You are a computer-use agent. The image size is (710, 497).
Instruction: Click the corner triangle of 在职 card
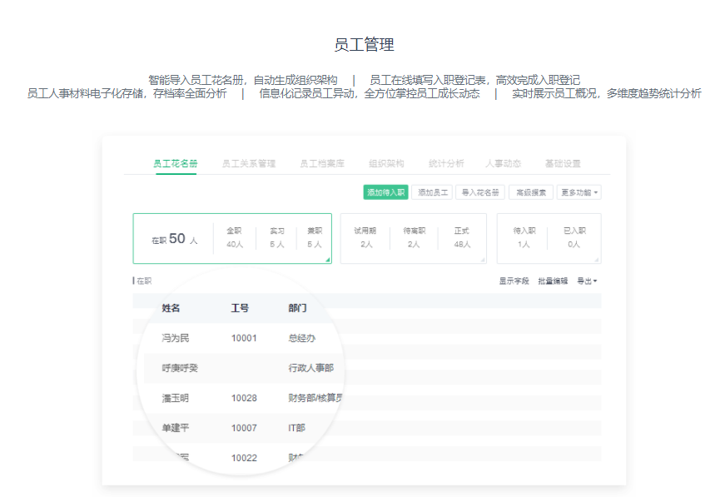[328, 260]
